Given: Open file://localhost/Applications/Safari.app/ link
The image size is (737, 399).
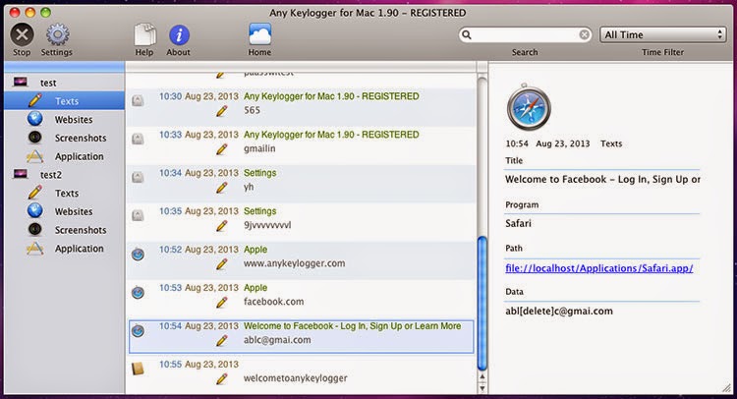Looking at the screenshot, I should click(598, 268).
